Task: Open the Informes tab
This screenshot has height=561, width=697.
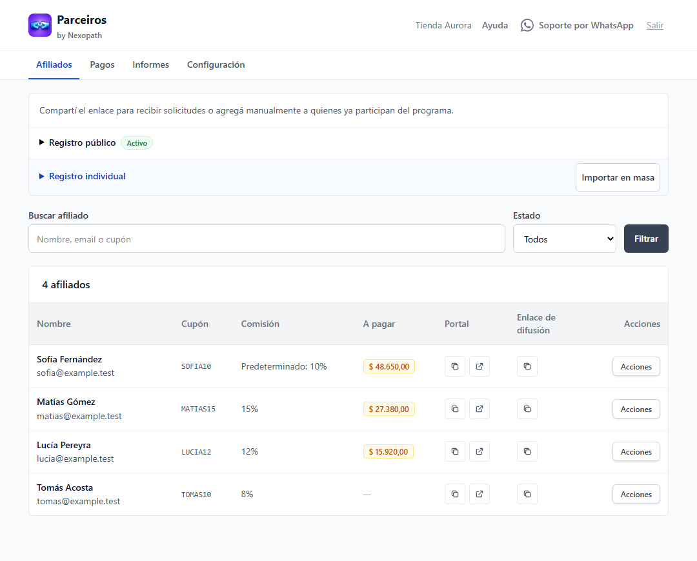Action: point(150,65)
